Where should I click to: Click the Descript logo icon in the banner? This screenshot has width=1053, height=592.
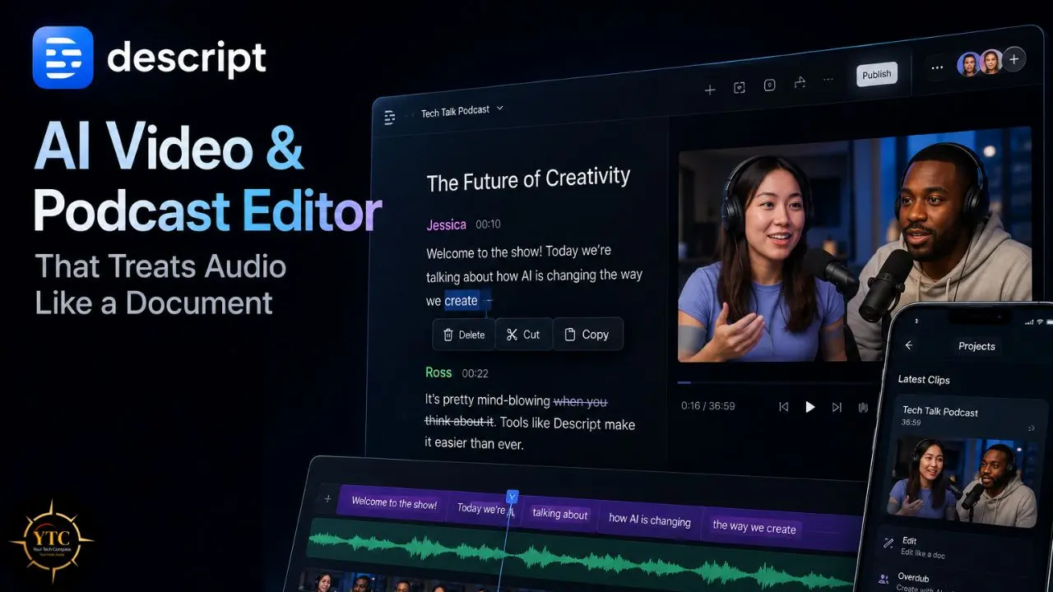(x=63, y=58)
